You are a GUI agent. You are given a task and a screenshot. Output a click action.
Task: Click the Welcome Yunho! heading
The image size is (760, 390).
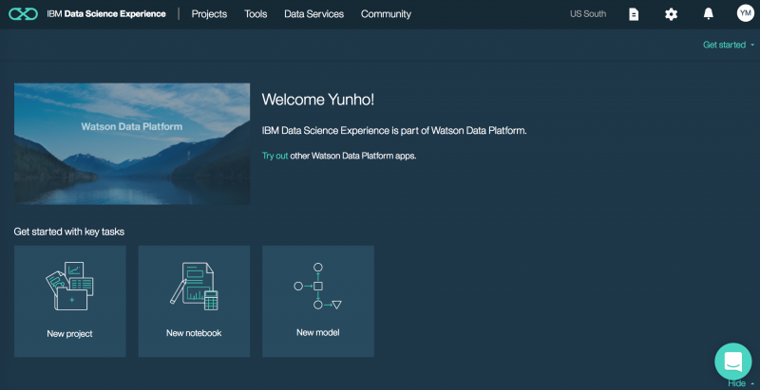[318, 100]
